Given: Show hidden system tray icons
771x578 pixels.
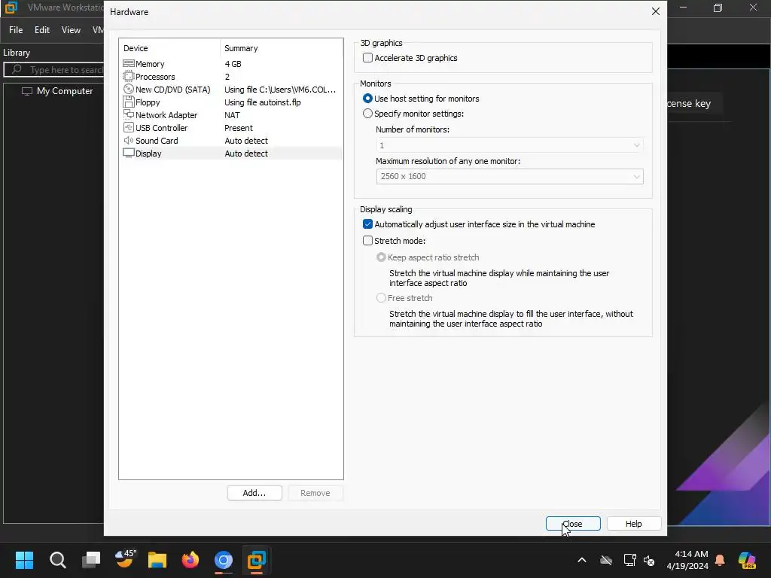Looking at the screenshot, I should click(582, 560).
